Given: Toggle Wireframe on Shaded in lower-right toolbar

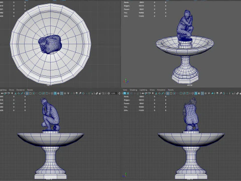Looking at the screenshot, I should click(x=202, y=94).
